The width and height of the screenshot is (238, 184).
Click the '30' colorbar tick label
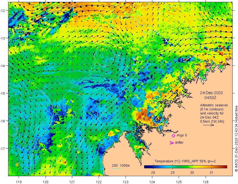coord(192,172)
